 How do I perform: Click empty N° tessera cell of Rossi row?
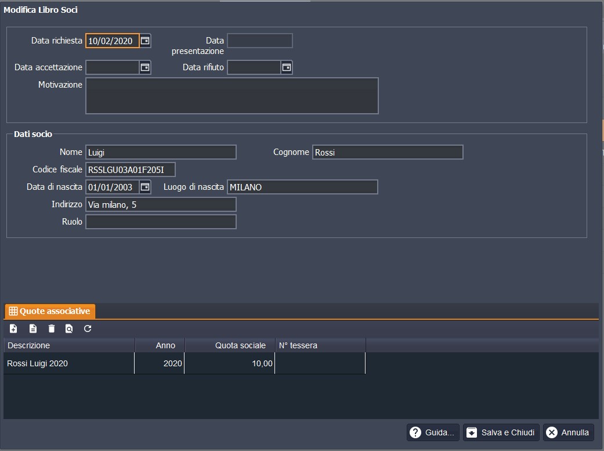click(320, 363)
